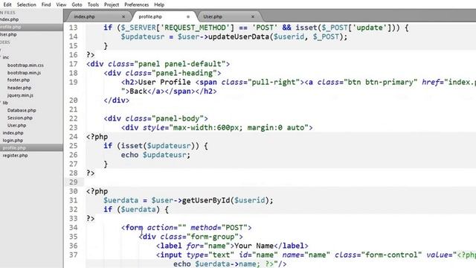Place cursor on empty line 29
The image size is (476, 268).
click(280, 182)
